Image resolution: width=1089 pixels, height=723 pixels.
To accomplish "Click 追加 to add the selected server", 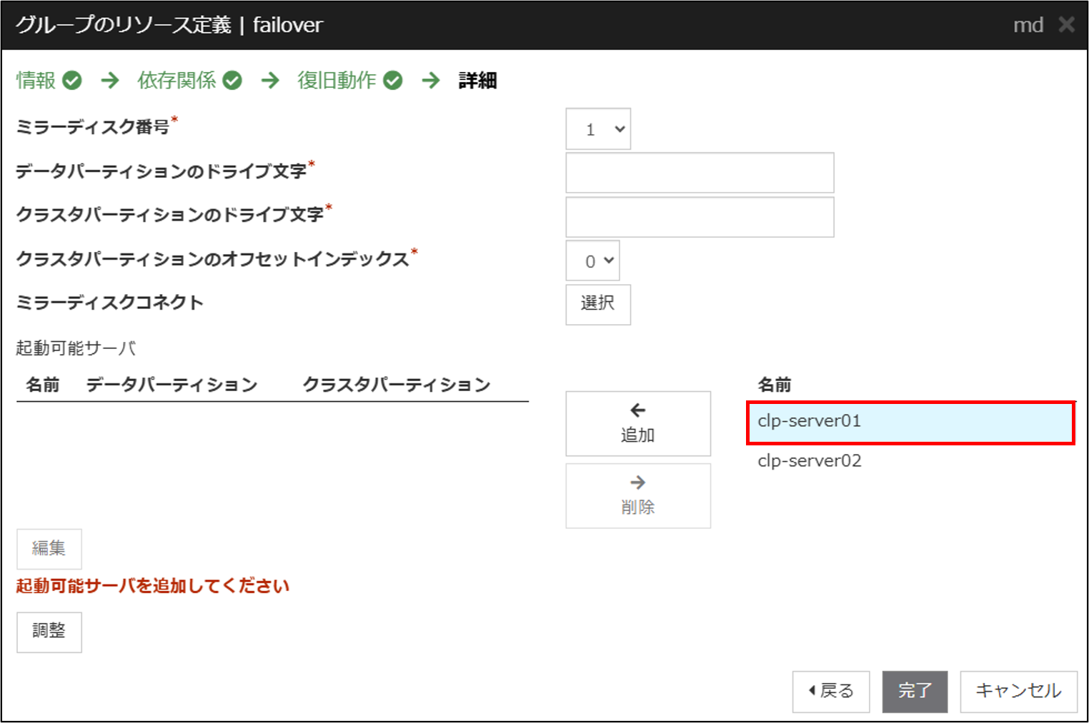I will (x=637, y=423).
